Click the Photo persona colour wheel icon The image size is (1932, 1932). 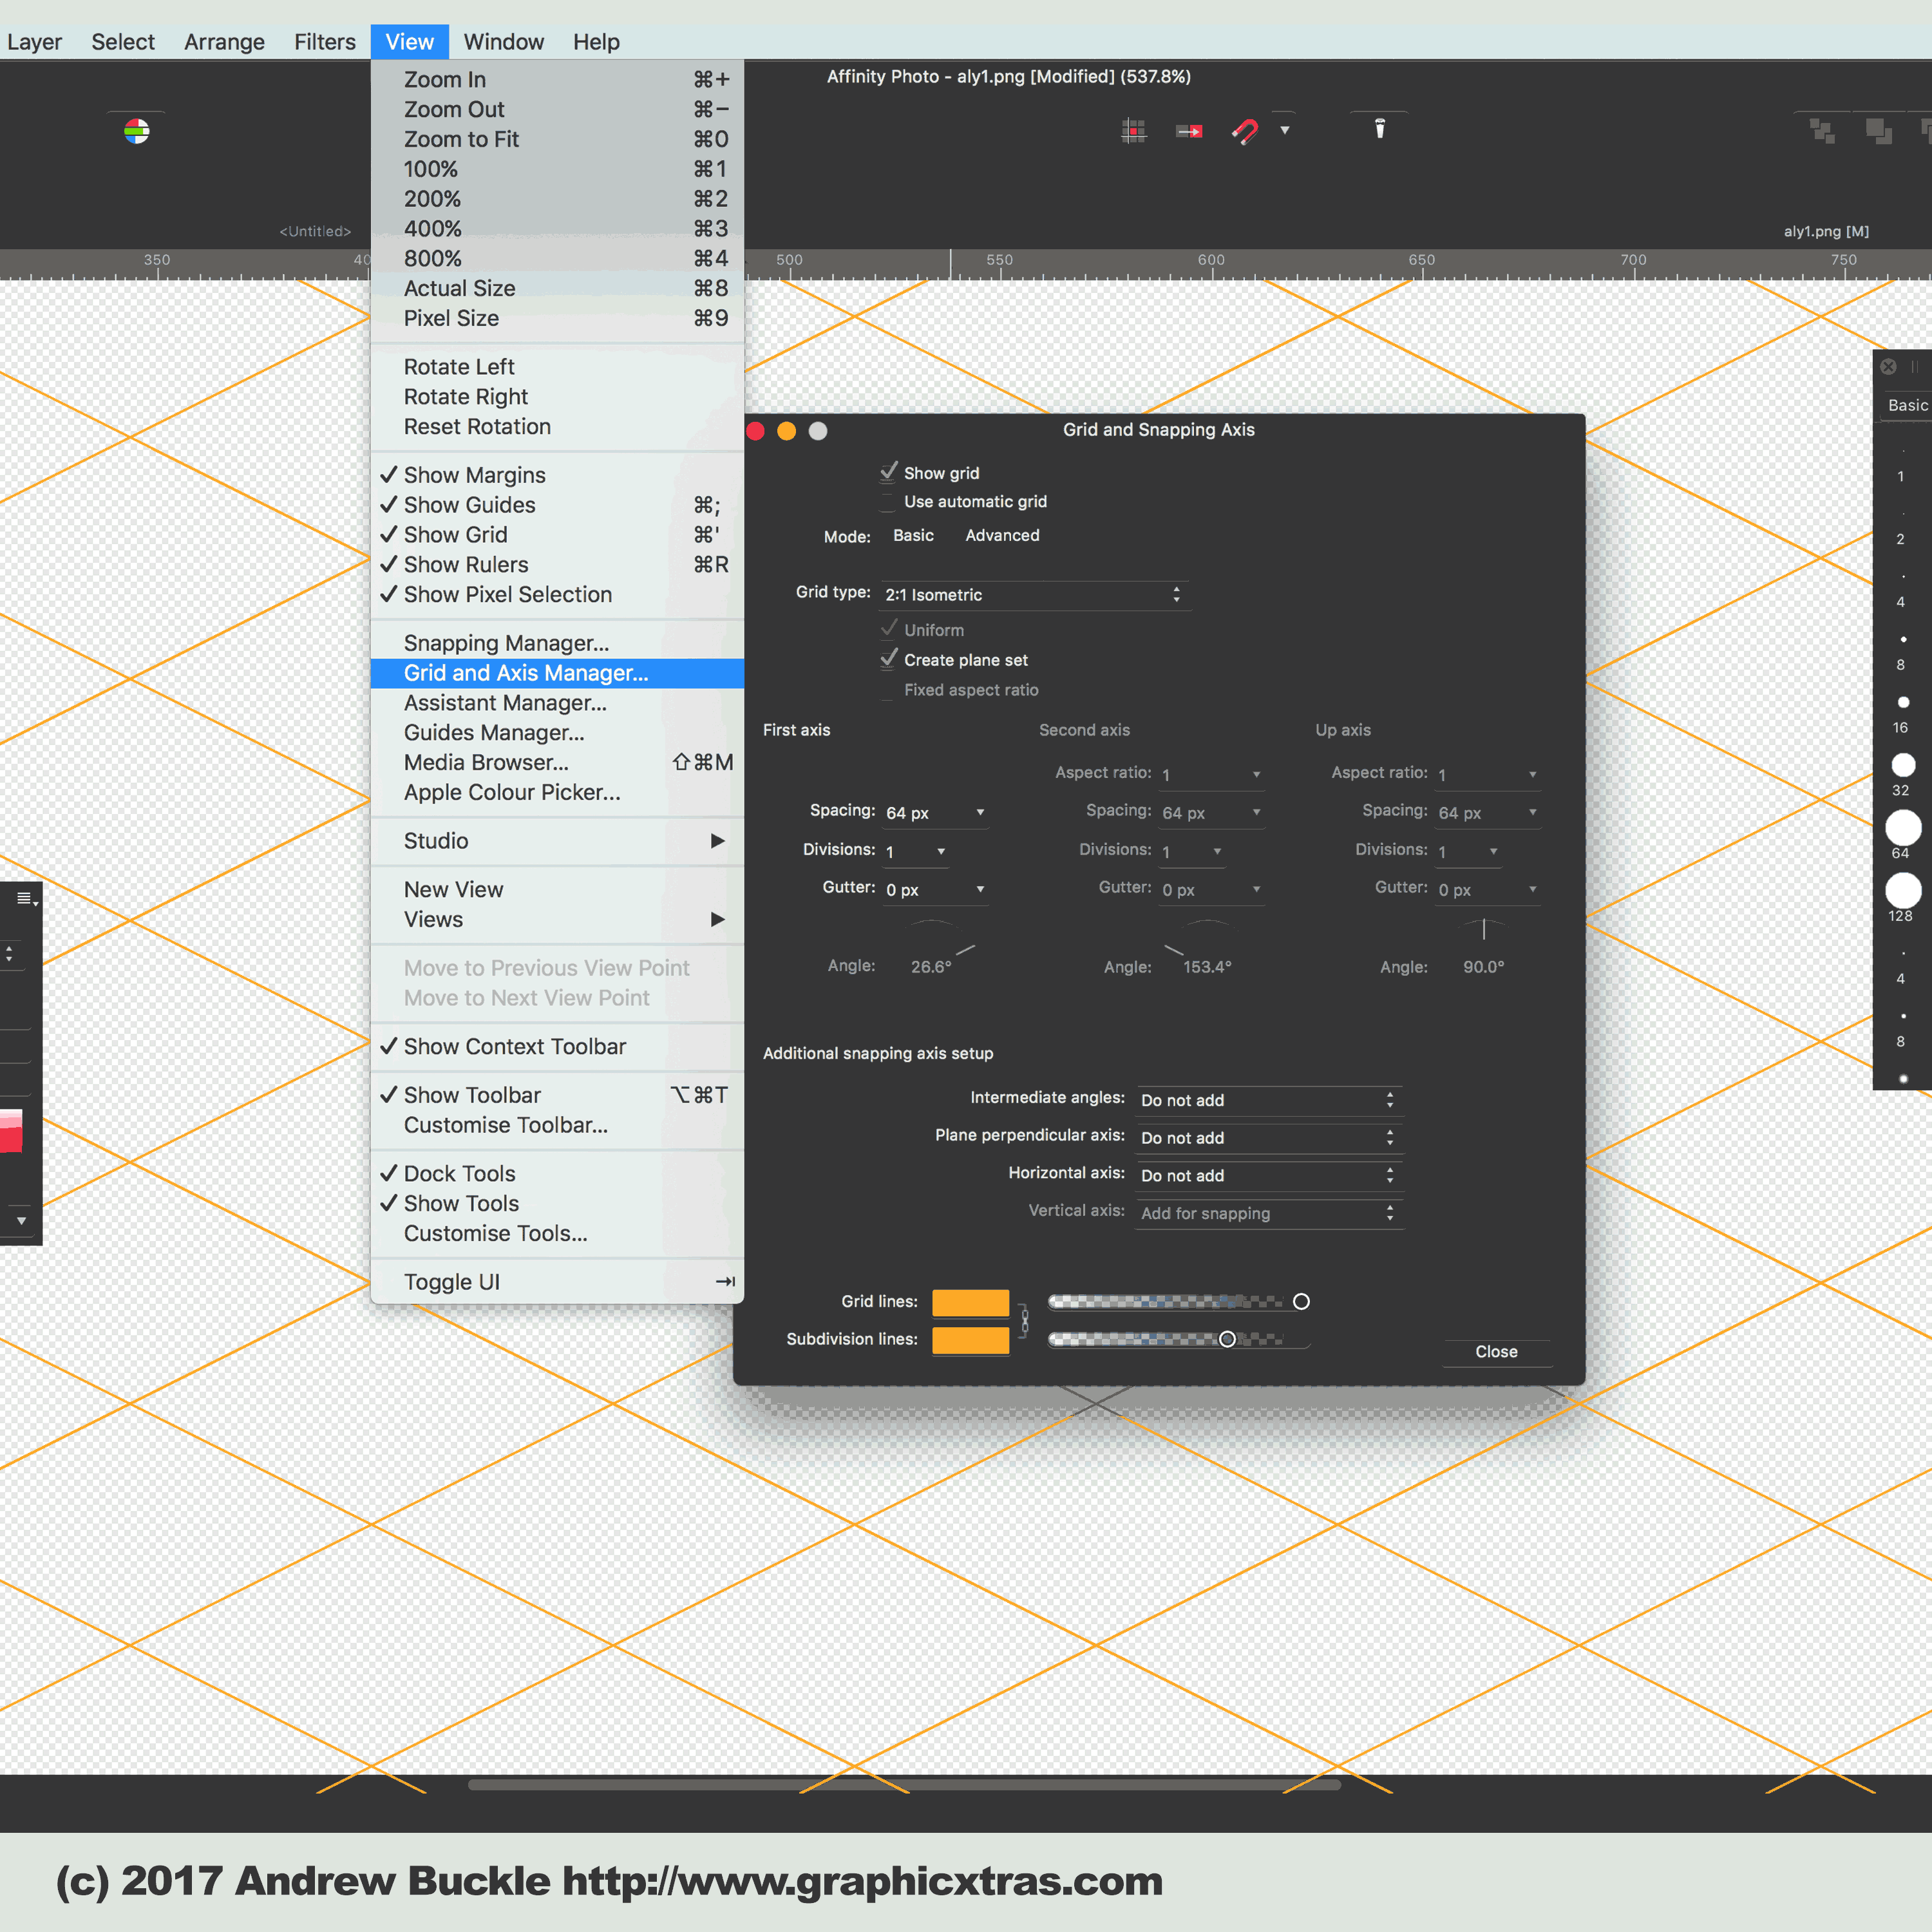point(137,131)
